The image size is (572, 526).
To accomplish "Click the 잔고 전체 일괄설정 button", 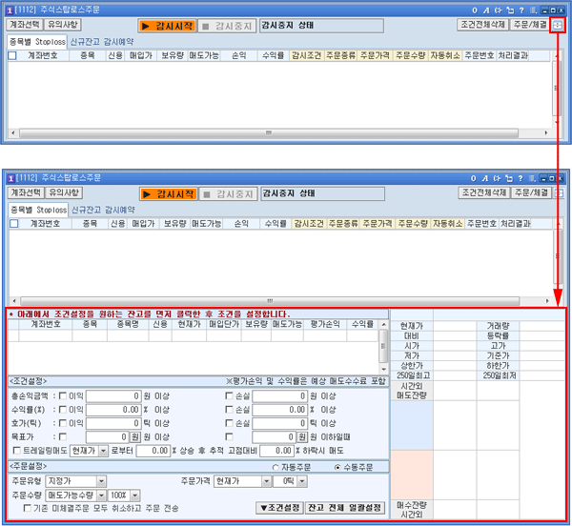I will pos(344,507).
